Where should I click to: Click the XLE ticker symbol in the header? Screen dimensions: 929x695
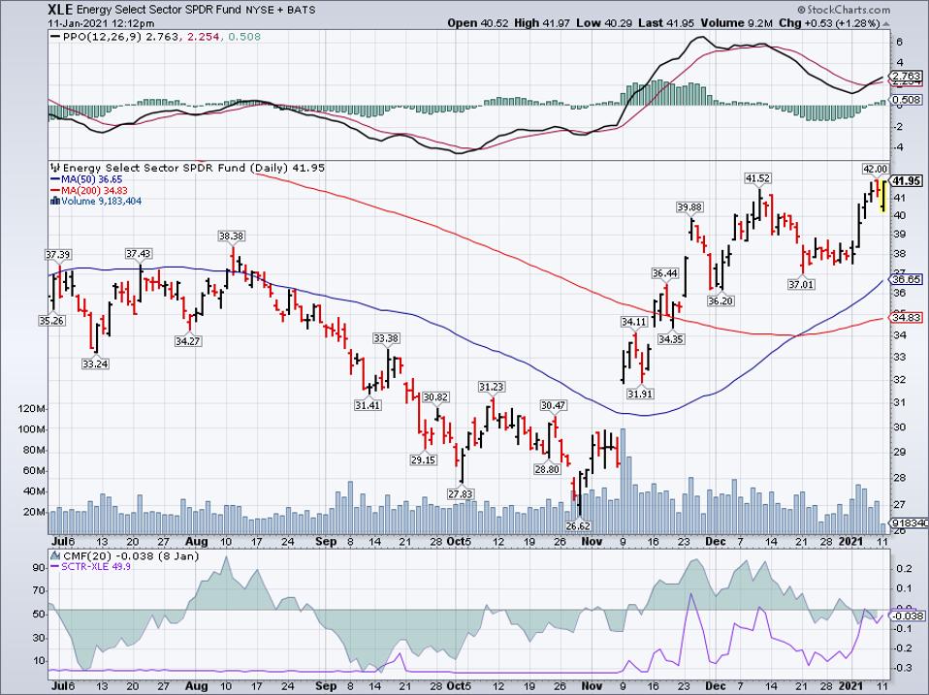click(x=61, y=10)
